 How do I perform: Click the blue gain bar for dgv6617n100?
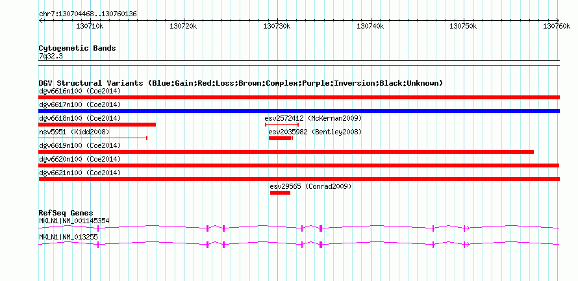tap(299, 111)
